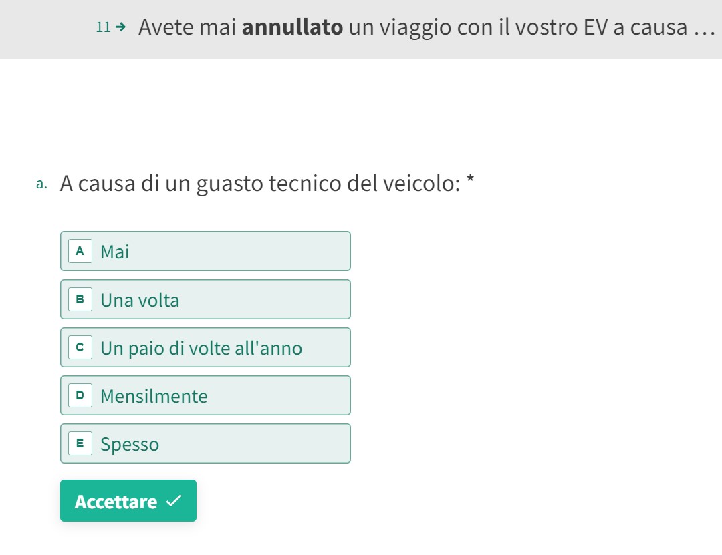Click the D key badge icon

[x=80, y=395]
